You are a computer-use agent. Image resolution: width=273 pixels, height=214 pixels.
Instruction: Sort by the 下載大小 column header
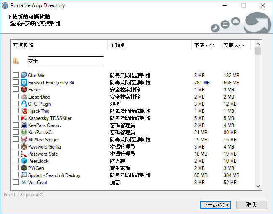[206, 45]
